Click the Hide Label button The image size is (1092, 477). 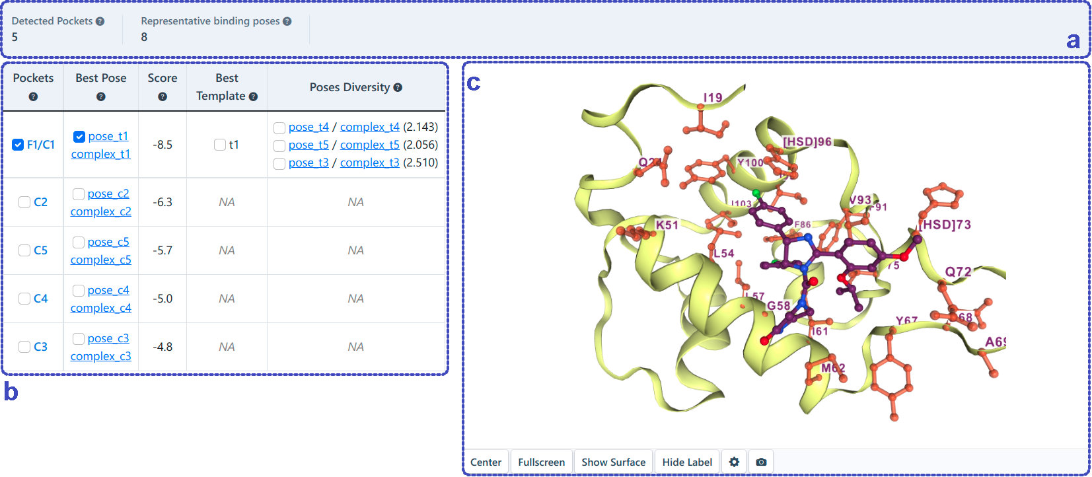click(x=687, y=462)
